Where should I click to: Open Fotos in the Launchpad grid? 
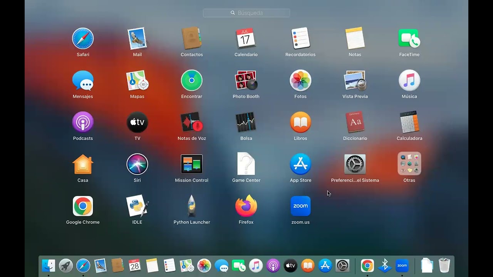pyautogui.click(x=300, y=80)
